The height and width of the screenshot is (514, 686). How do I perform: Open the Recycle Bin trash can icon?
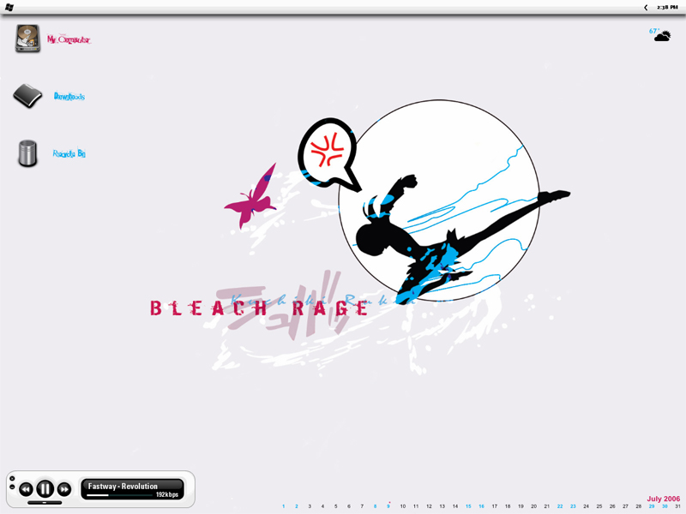27,153
